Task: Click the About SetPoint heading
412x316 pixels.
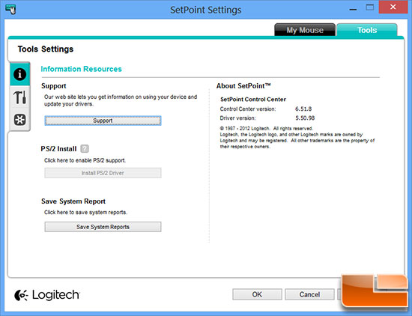Action: [243, 86]
